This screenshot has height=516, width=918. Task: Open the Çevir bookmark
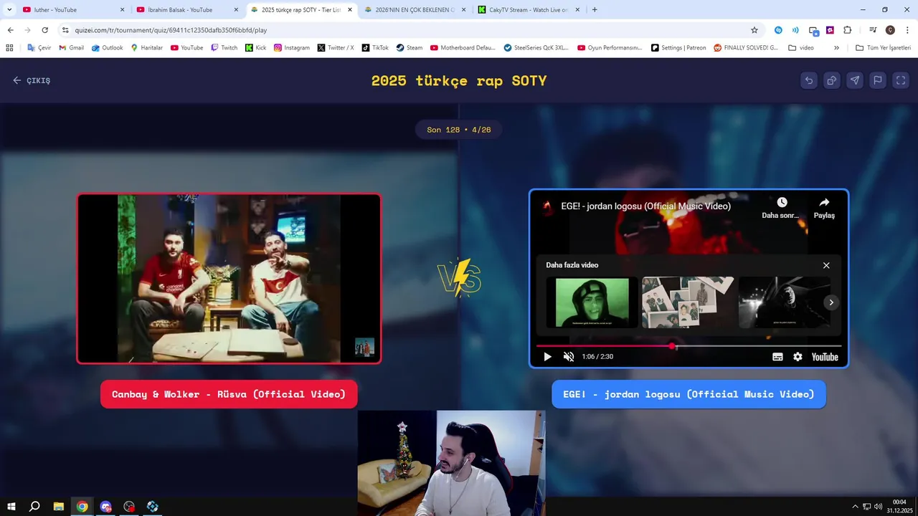[x=39, y=47]
